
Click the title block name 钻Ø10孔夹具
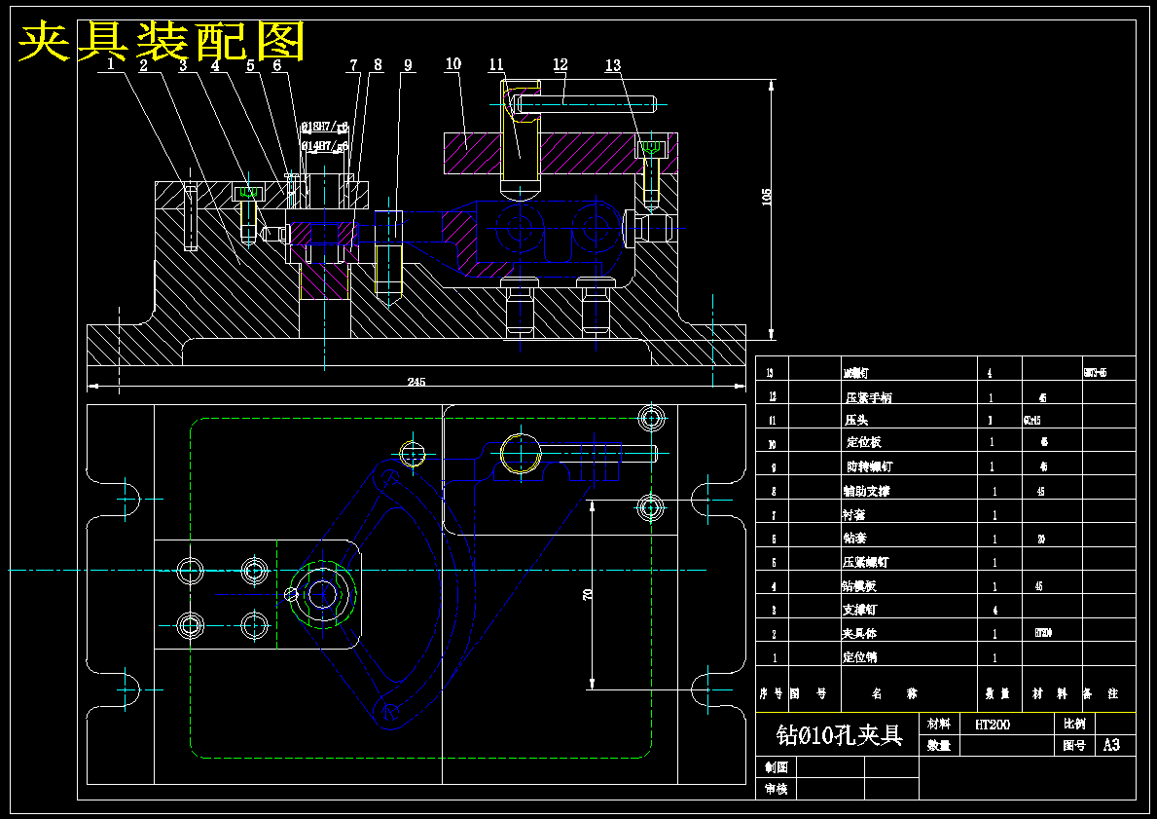click(x=839, y=735)
